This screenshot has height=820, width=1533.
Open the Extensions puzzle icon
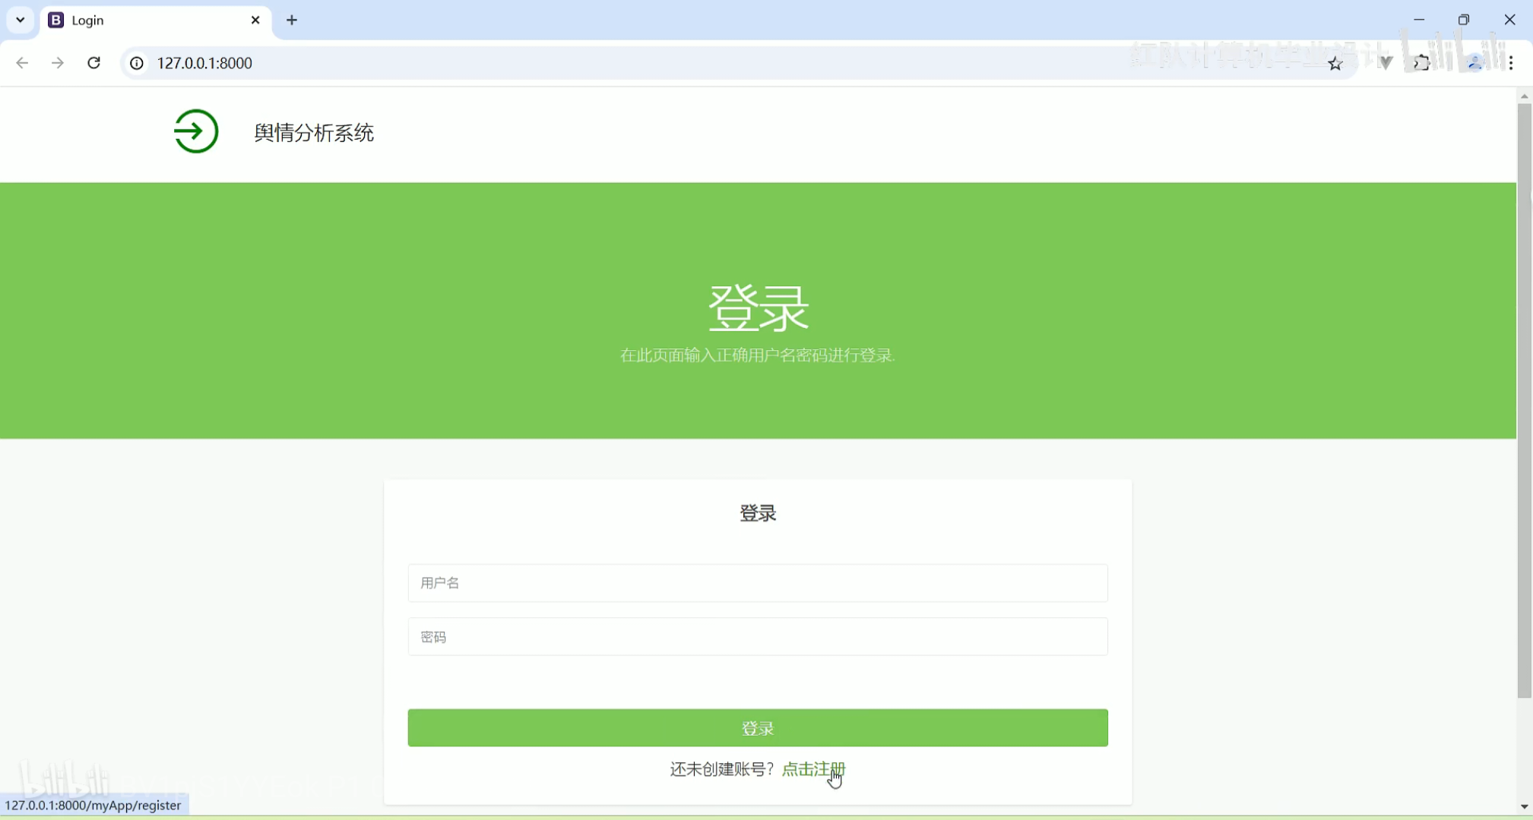1421,63
